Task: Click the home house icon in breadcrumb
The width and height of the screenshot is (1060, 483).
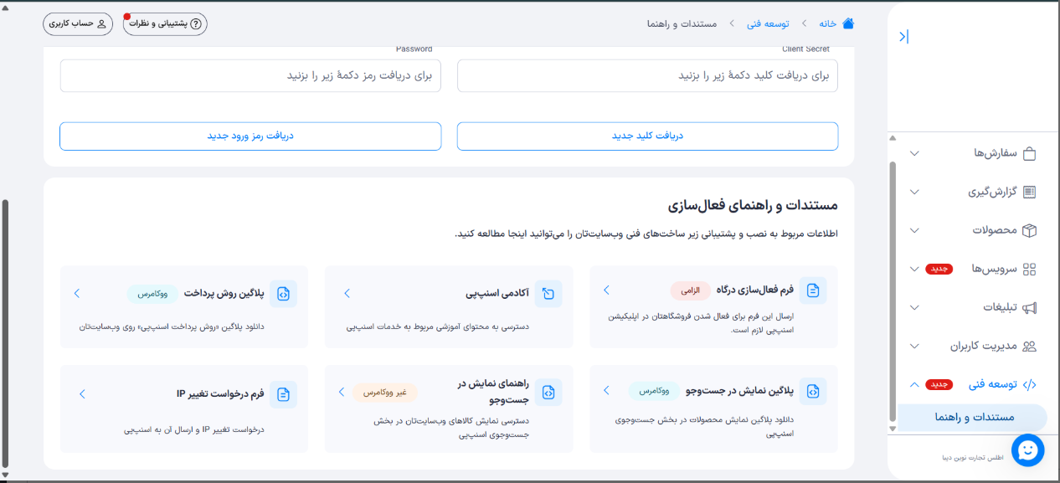Action: (848, 23)
